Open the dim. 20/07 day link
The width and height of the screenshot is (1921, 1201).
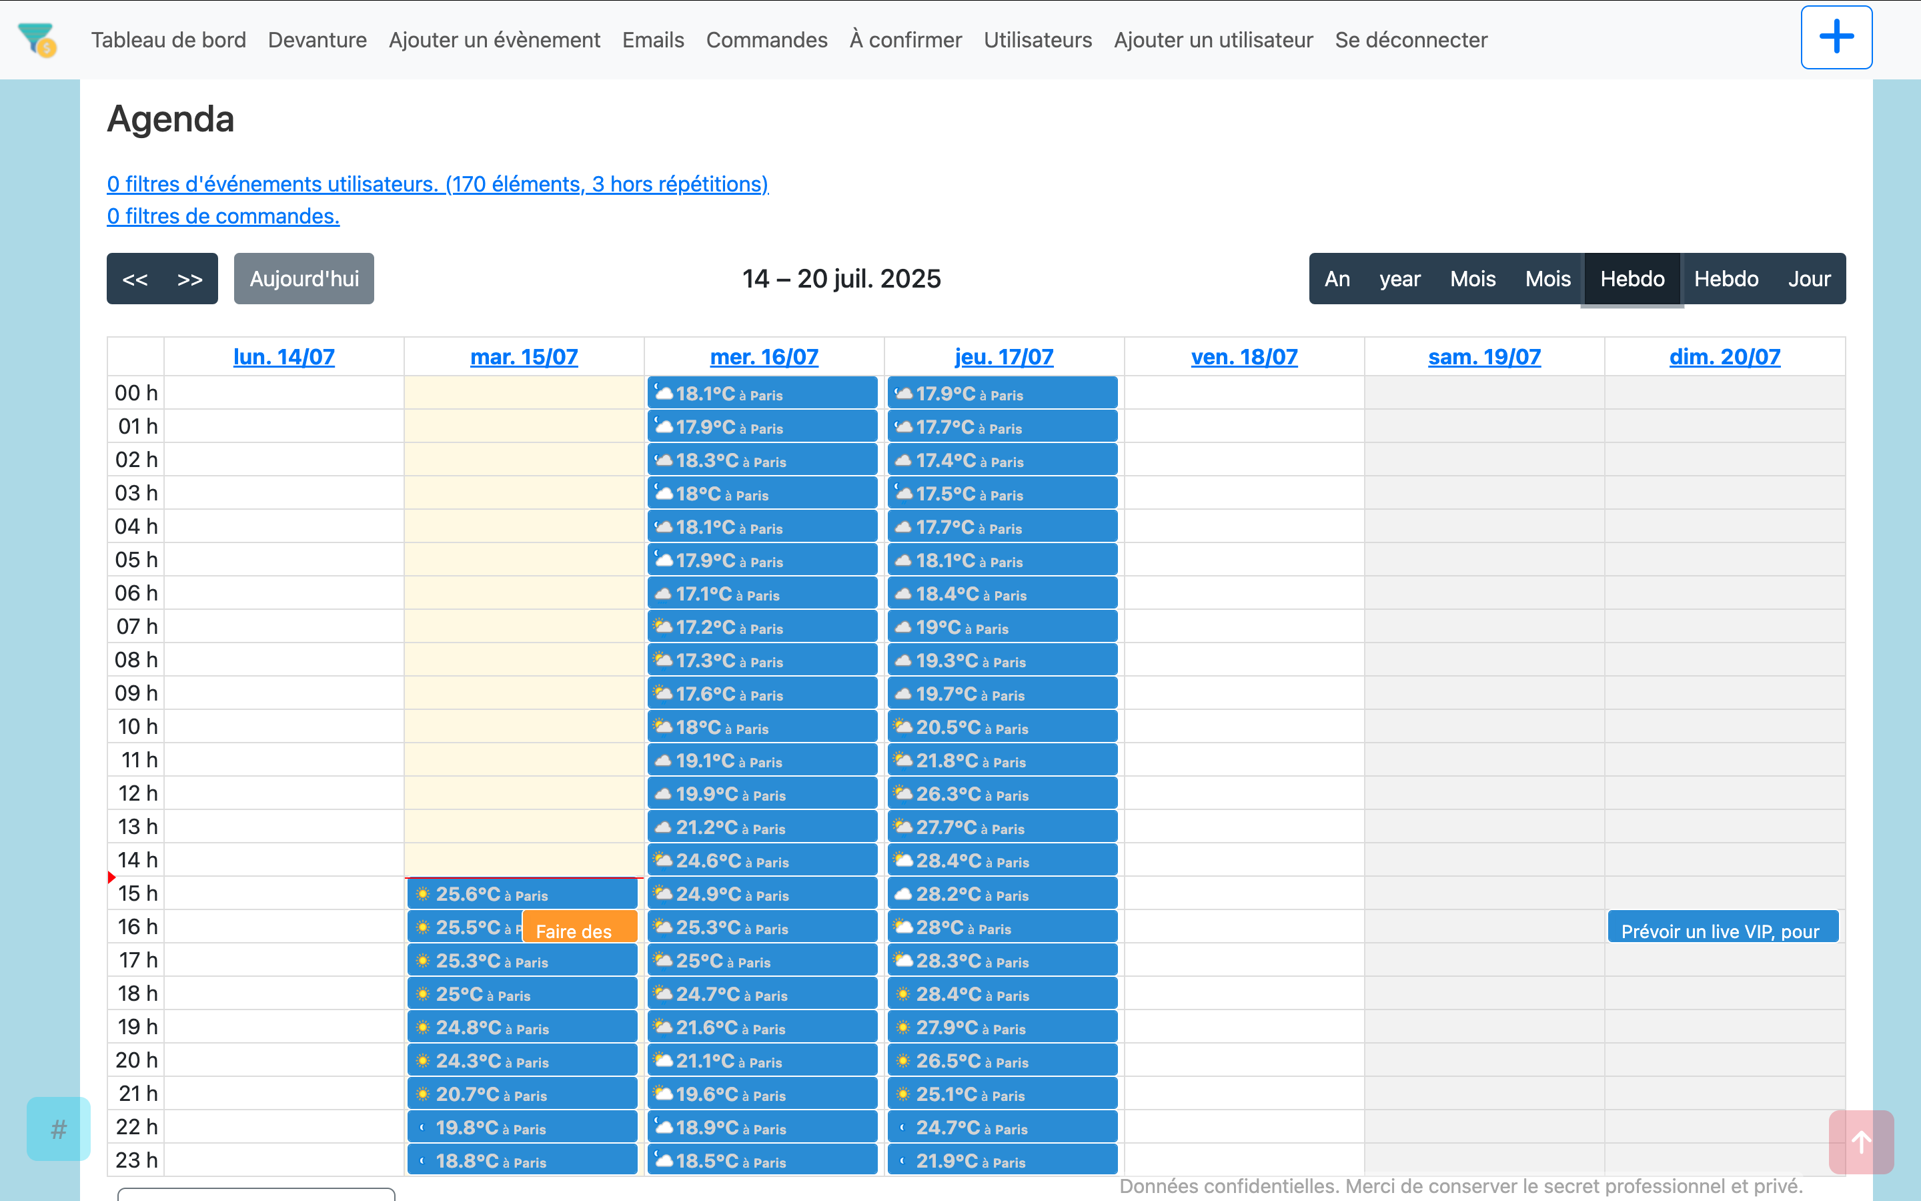[x=1724, y=357]
